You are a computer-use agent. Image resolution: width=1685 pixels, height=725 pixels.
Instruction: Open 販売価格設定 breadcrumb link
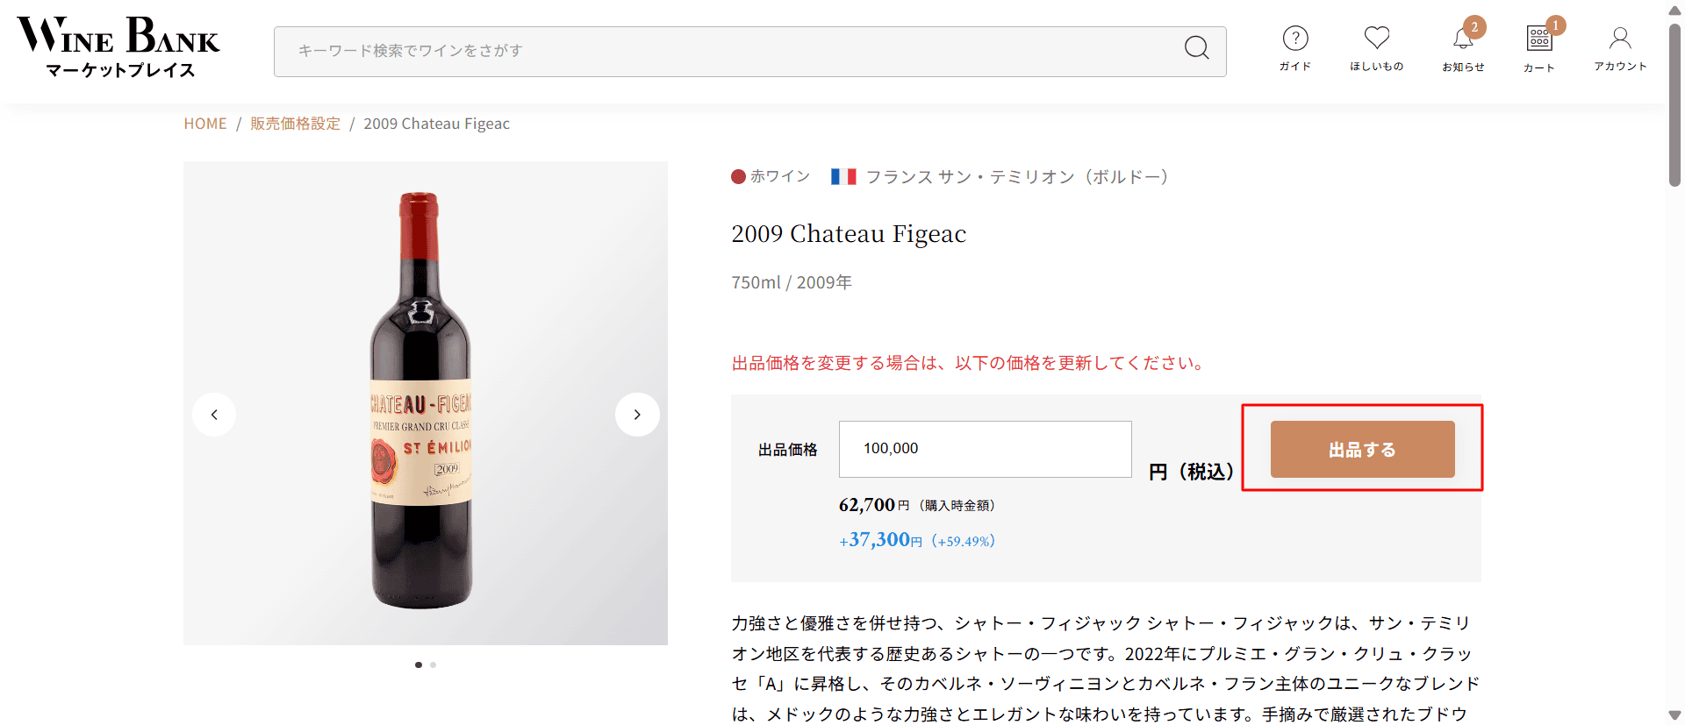click(295, 124)
